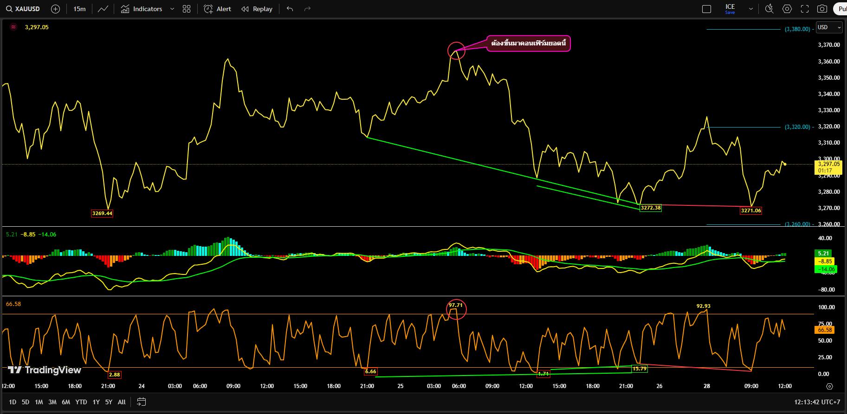Open quick search lightning icon
The height and width of the screenshot is (414, 847).
769,9
